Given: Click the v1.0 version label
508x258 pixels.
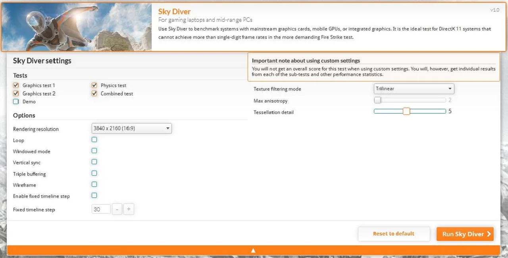Looking at the screenshot, I should pyautogui.click(x=495, y=10).
